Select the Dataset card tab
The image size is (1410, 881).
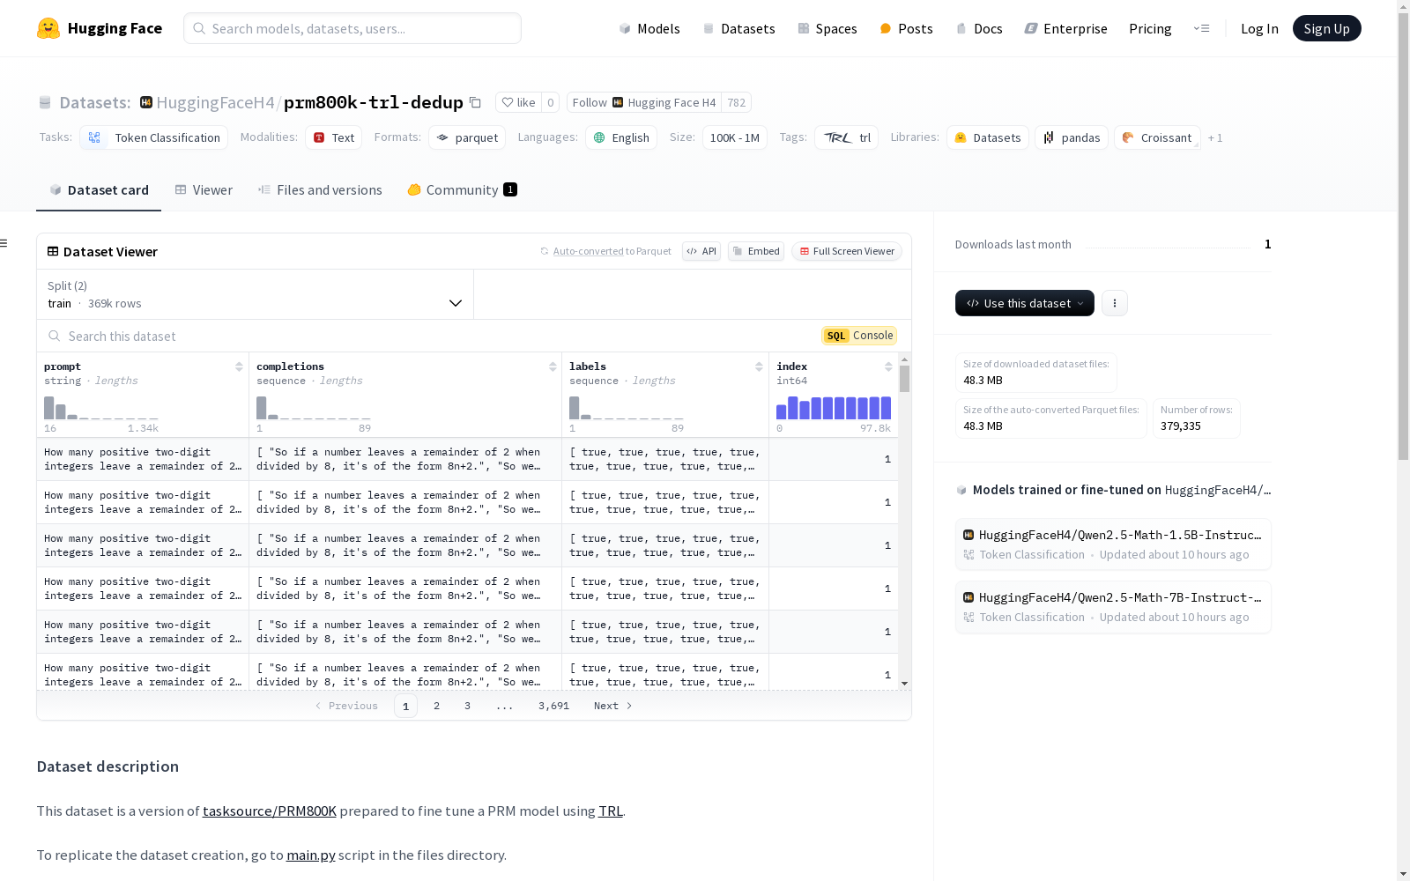click(99, 190)
